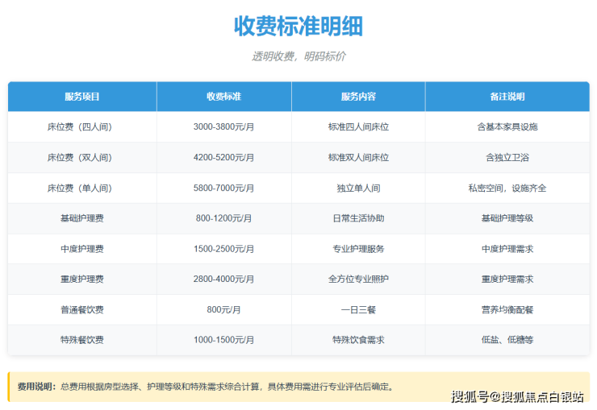The image size is (597, 410).
Task: Click the 床位费（双人间） row label
Action: [82, 158]
